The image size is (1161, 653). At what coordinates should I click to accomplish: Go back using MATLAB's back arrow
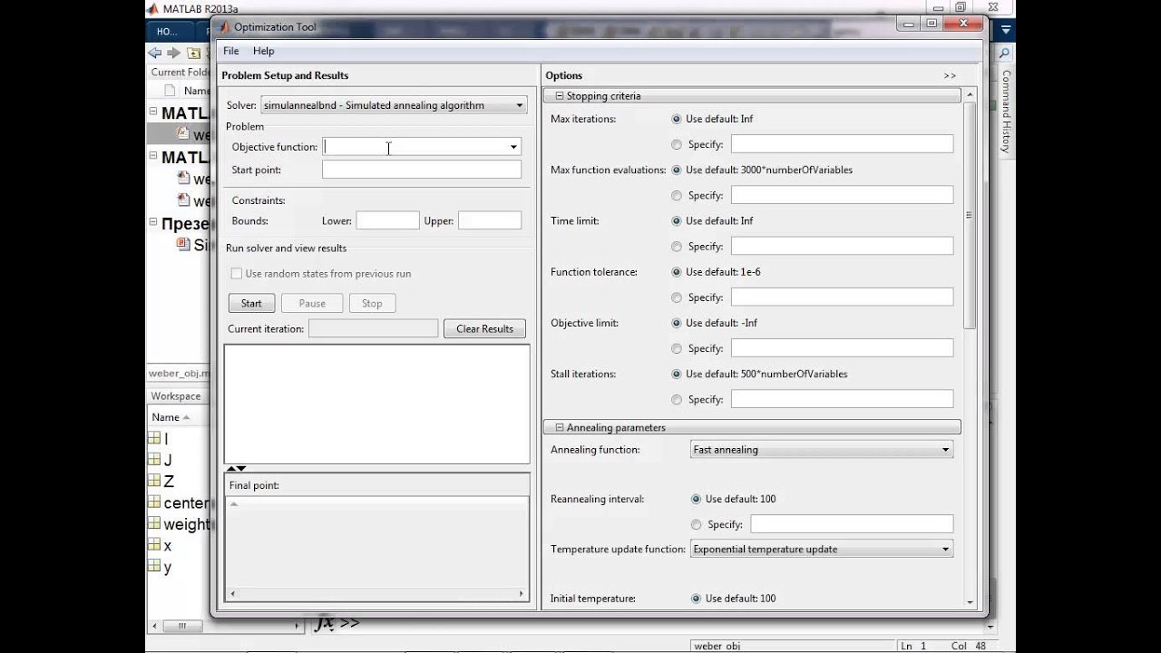click(x=155, y=53)
